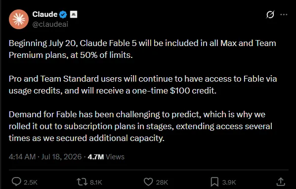This screenshot has height=189, width=296.
Task: Like the post with the heart icon
Action: [x=148, y=182]
